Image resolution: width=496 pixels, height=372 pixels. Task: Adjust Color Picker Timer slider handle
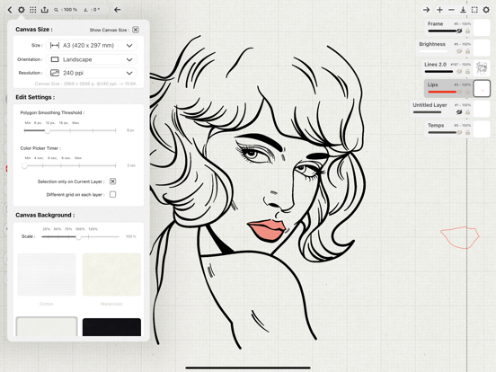coord(24,165)
